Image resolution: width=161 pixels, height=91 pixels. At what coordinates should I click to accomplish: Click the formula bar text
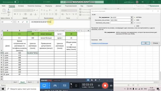pos(41,22)
